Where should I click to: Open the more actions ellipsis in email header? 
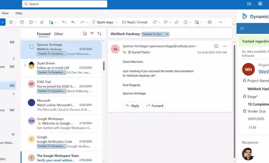(x=224, y=46)
